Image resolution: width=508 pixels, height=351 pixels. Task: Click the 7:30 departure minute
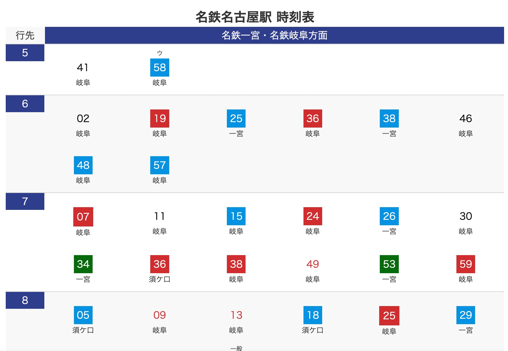click(x=466, y=216)
